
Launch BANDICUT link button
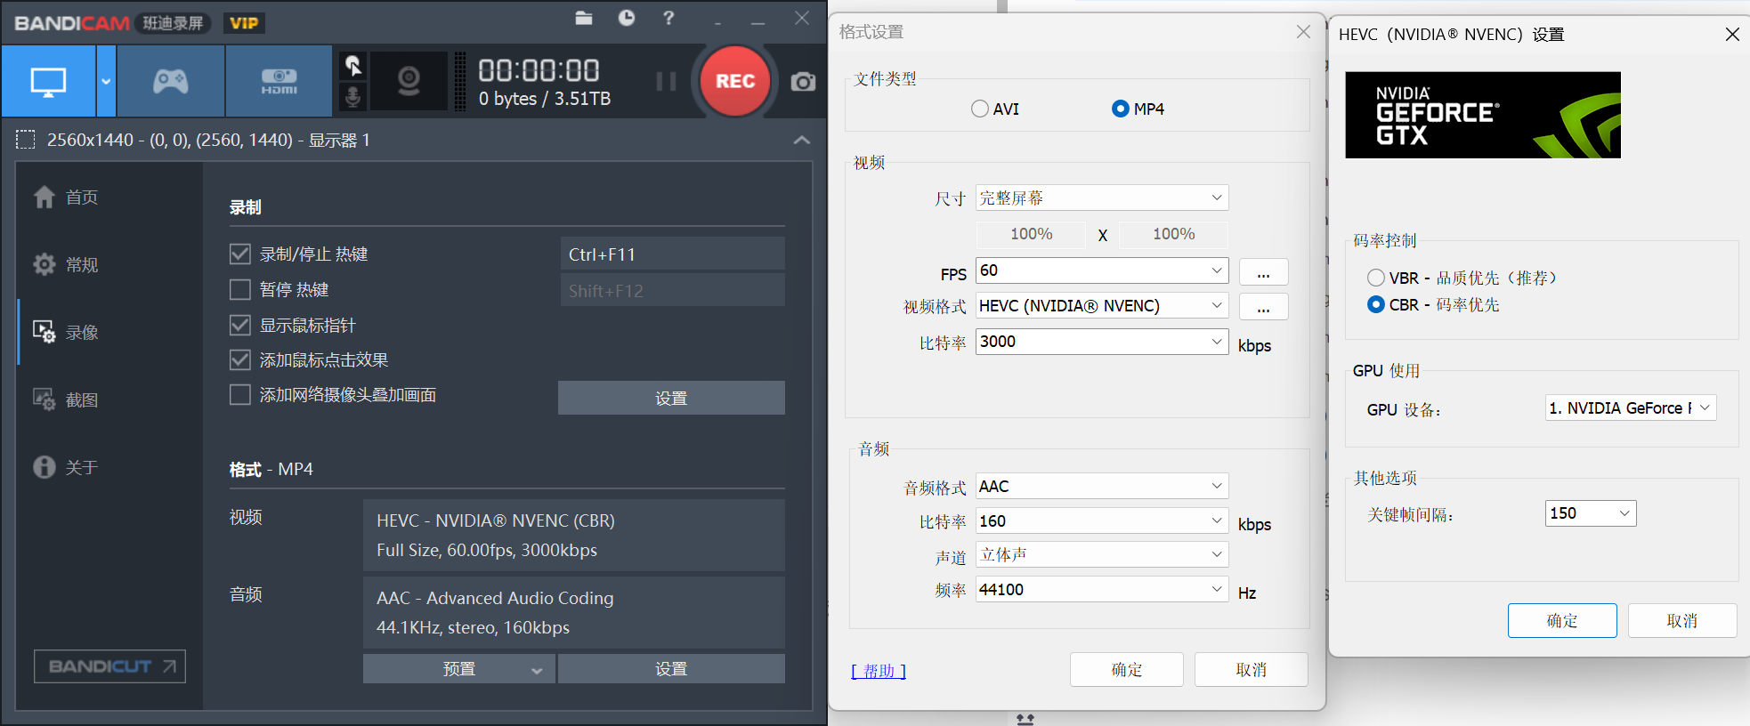(x=109, y=666)
